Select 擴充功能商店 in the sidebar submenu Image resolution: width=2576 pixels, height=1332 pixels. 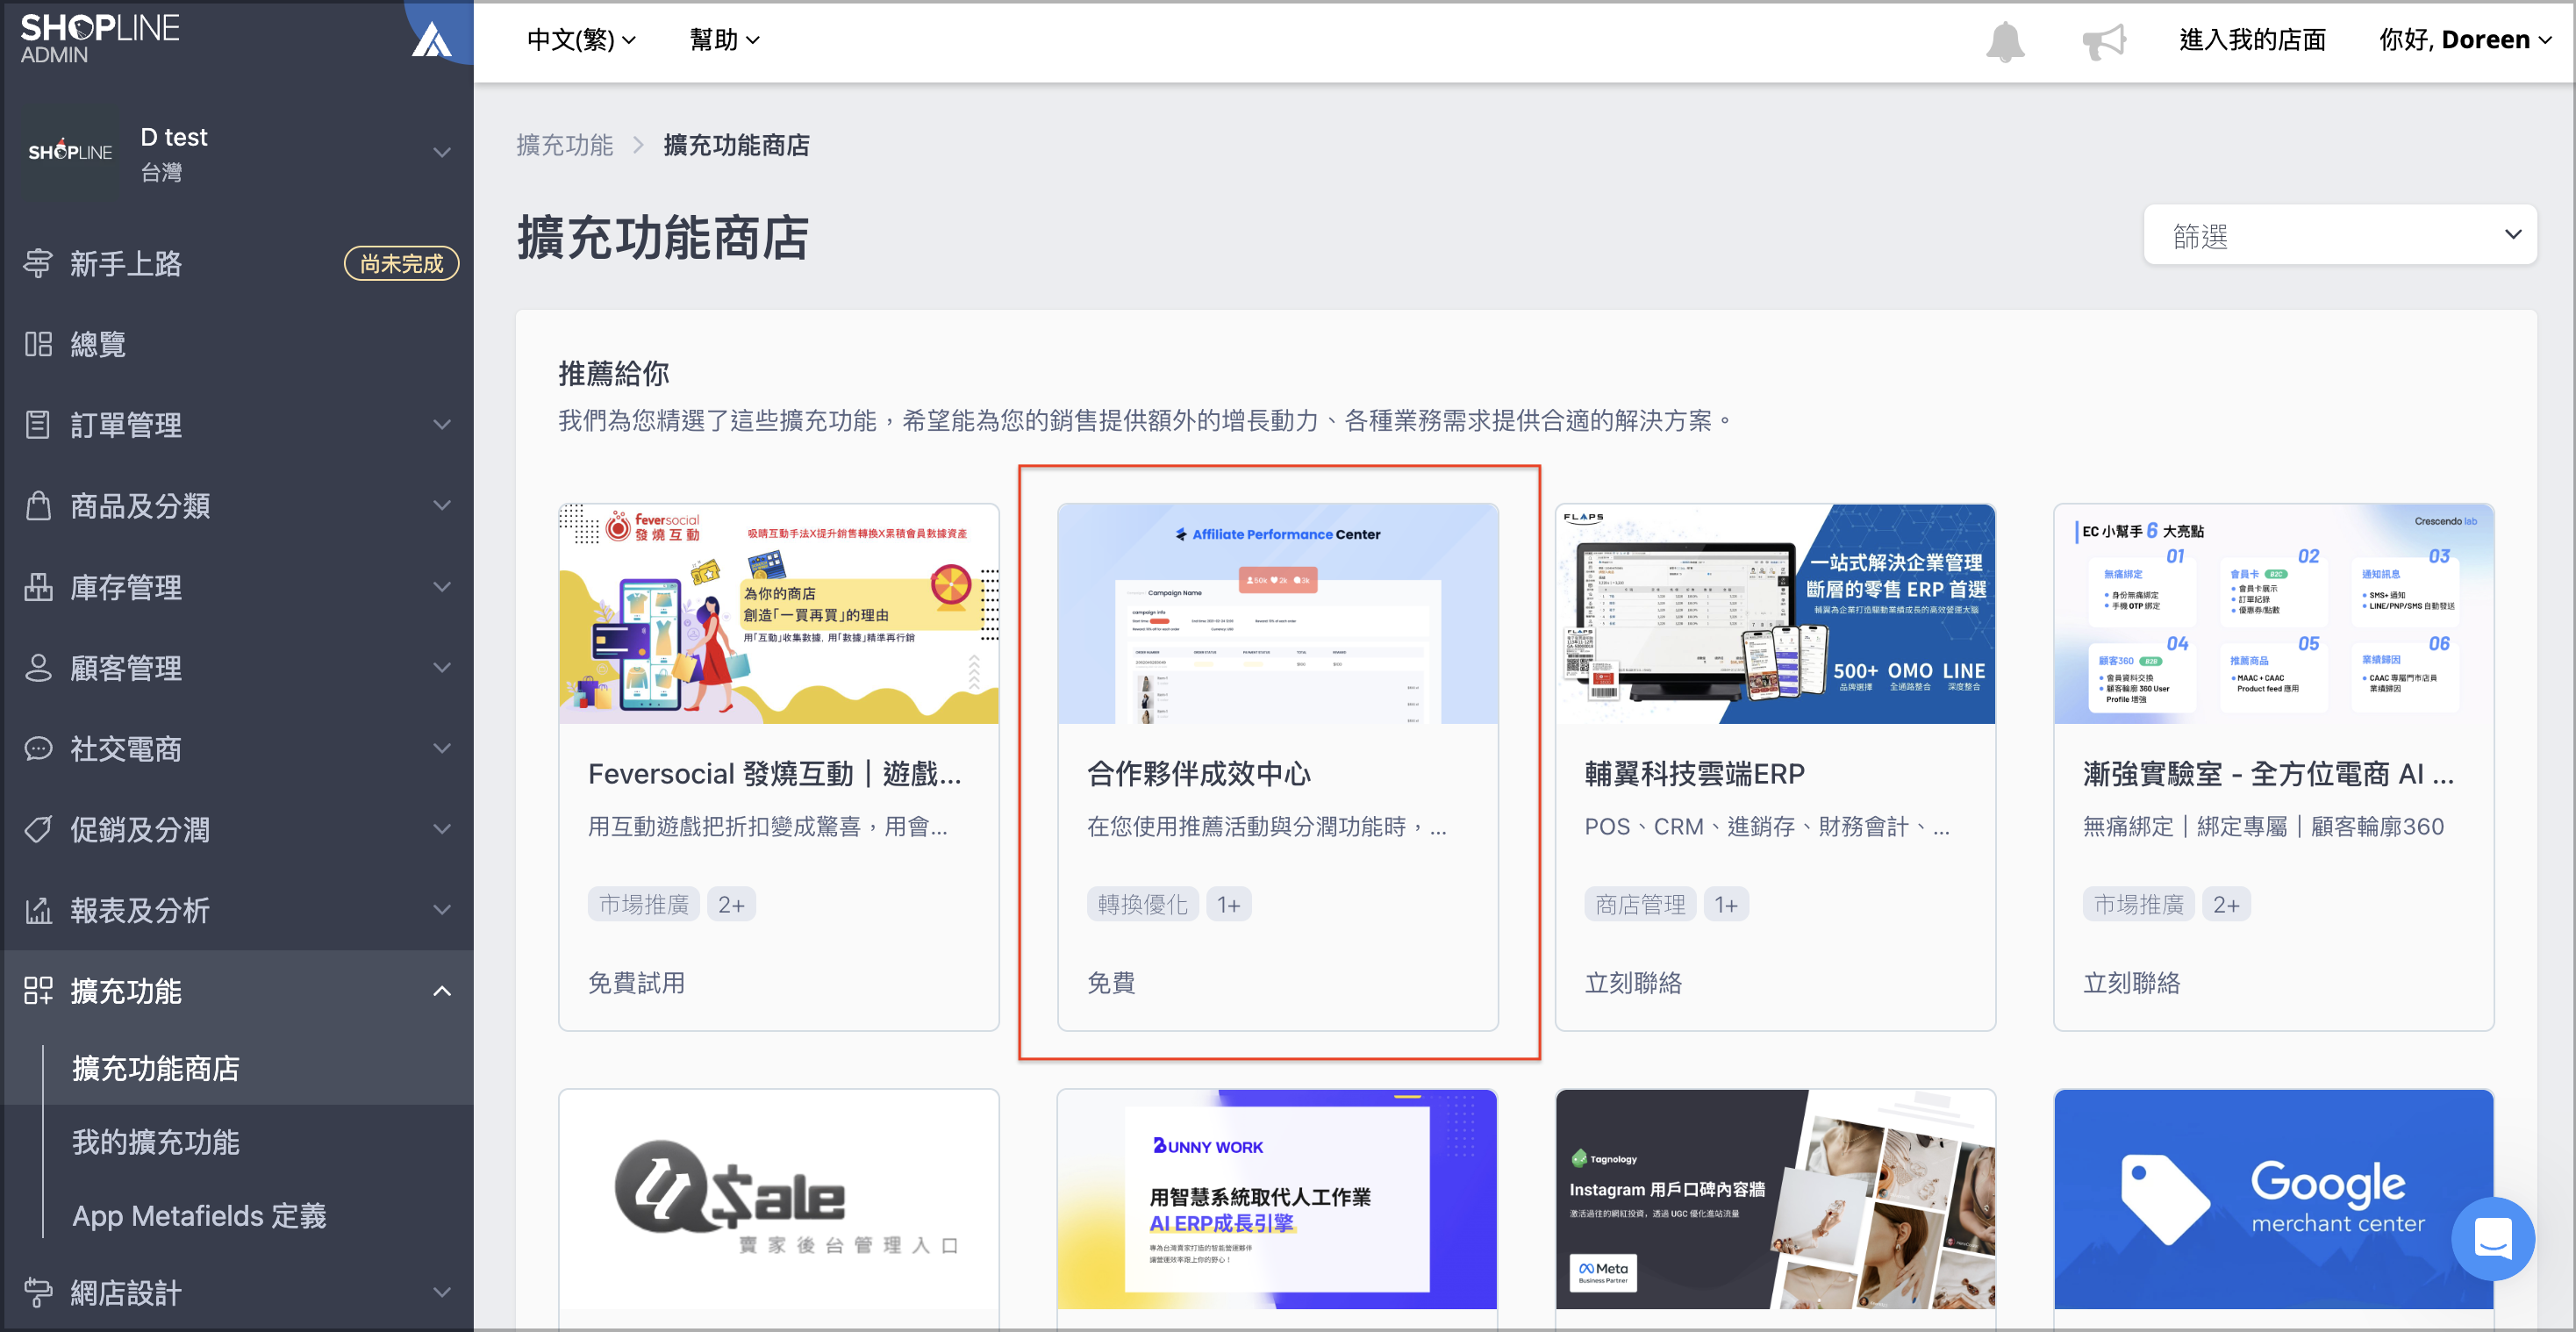point(155,1068)
